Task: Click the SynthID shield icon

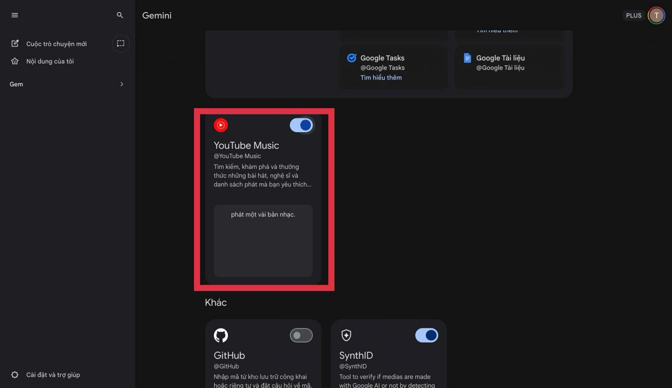Action: (x=346, y=335)
